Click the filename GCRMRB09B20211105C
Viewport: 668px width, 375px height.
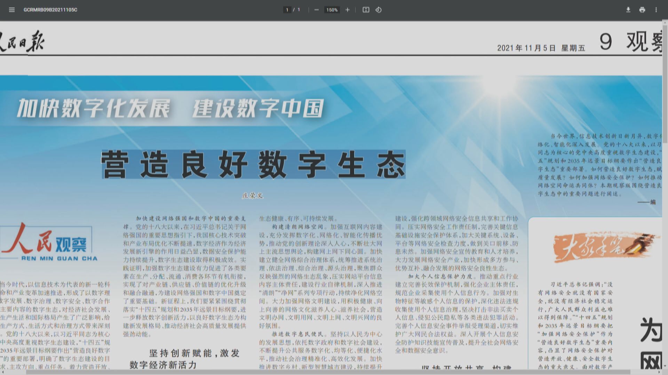(x=50, y=10)
